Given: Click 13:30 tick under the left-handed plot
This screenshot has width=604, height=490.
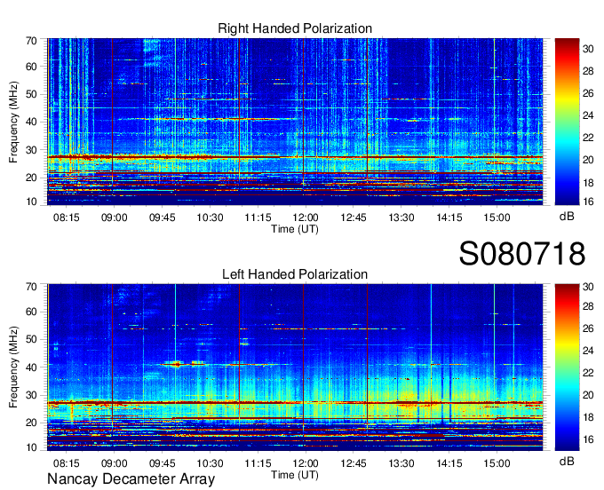Looking at the screenshot, I should point(401,463).
